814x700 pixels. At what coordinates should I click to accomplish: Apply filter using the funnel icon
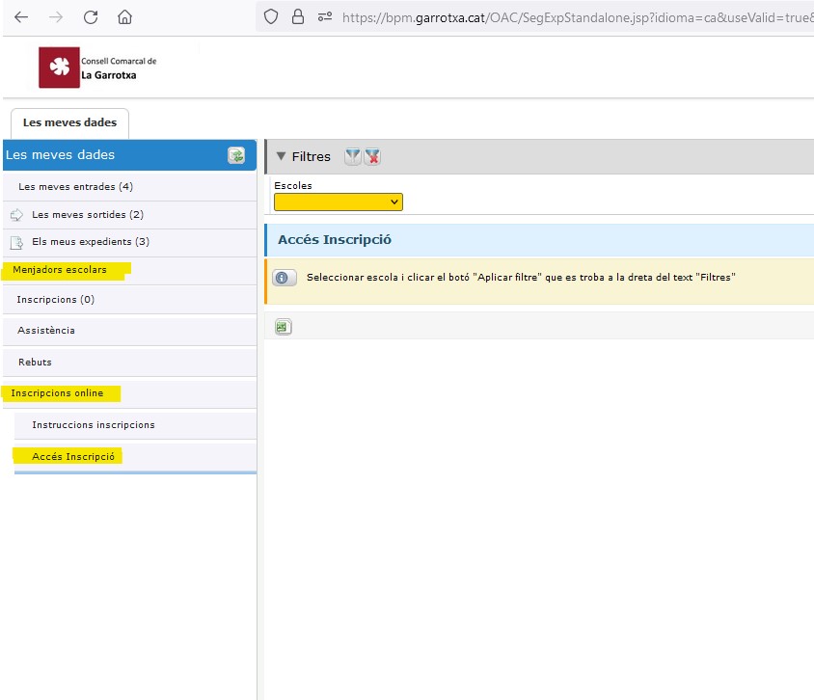click(x=352, y=156)
